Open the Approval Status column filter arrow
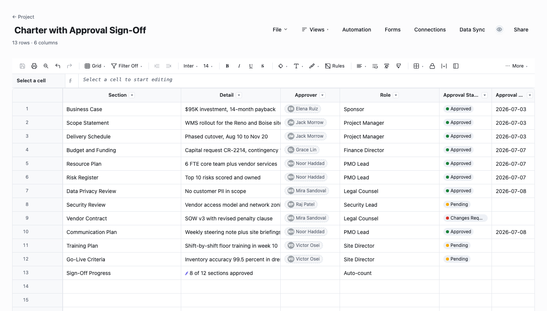The height and width of the screenshot is (311, 547). click(485, 95)
